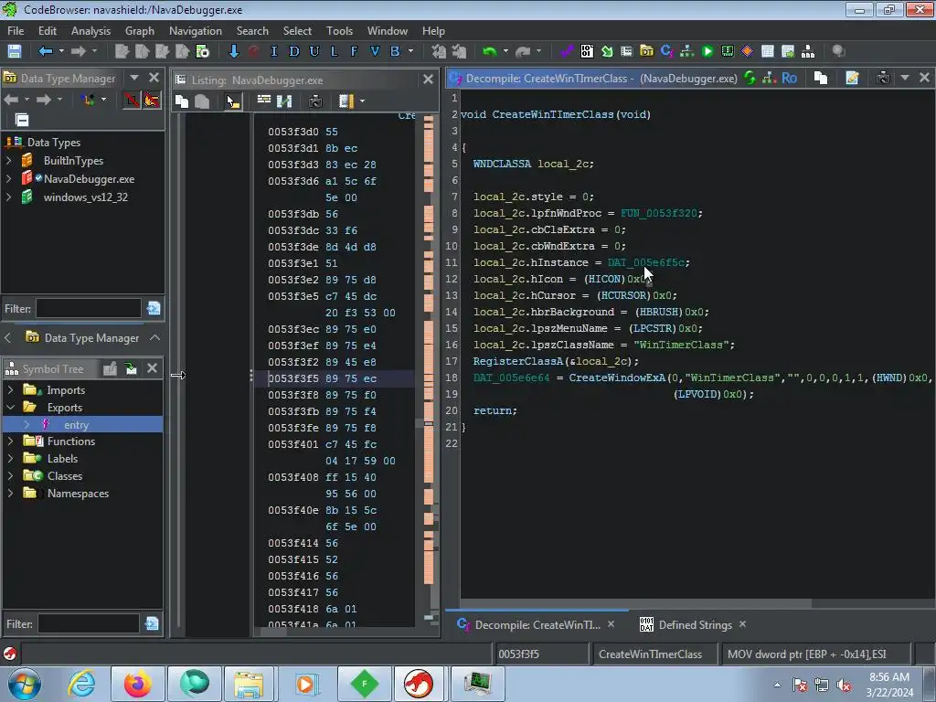This screenshot has height=702, width=936.
Task: Click the 'D' next-data navigation icon
Action: tap(293, 51)
